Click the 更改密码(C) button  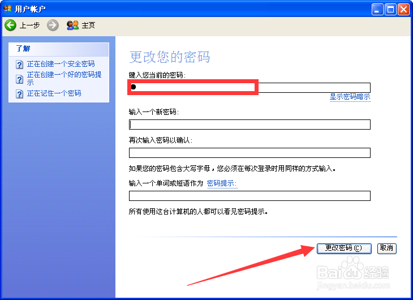tap(344, 248)
